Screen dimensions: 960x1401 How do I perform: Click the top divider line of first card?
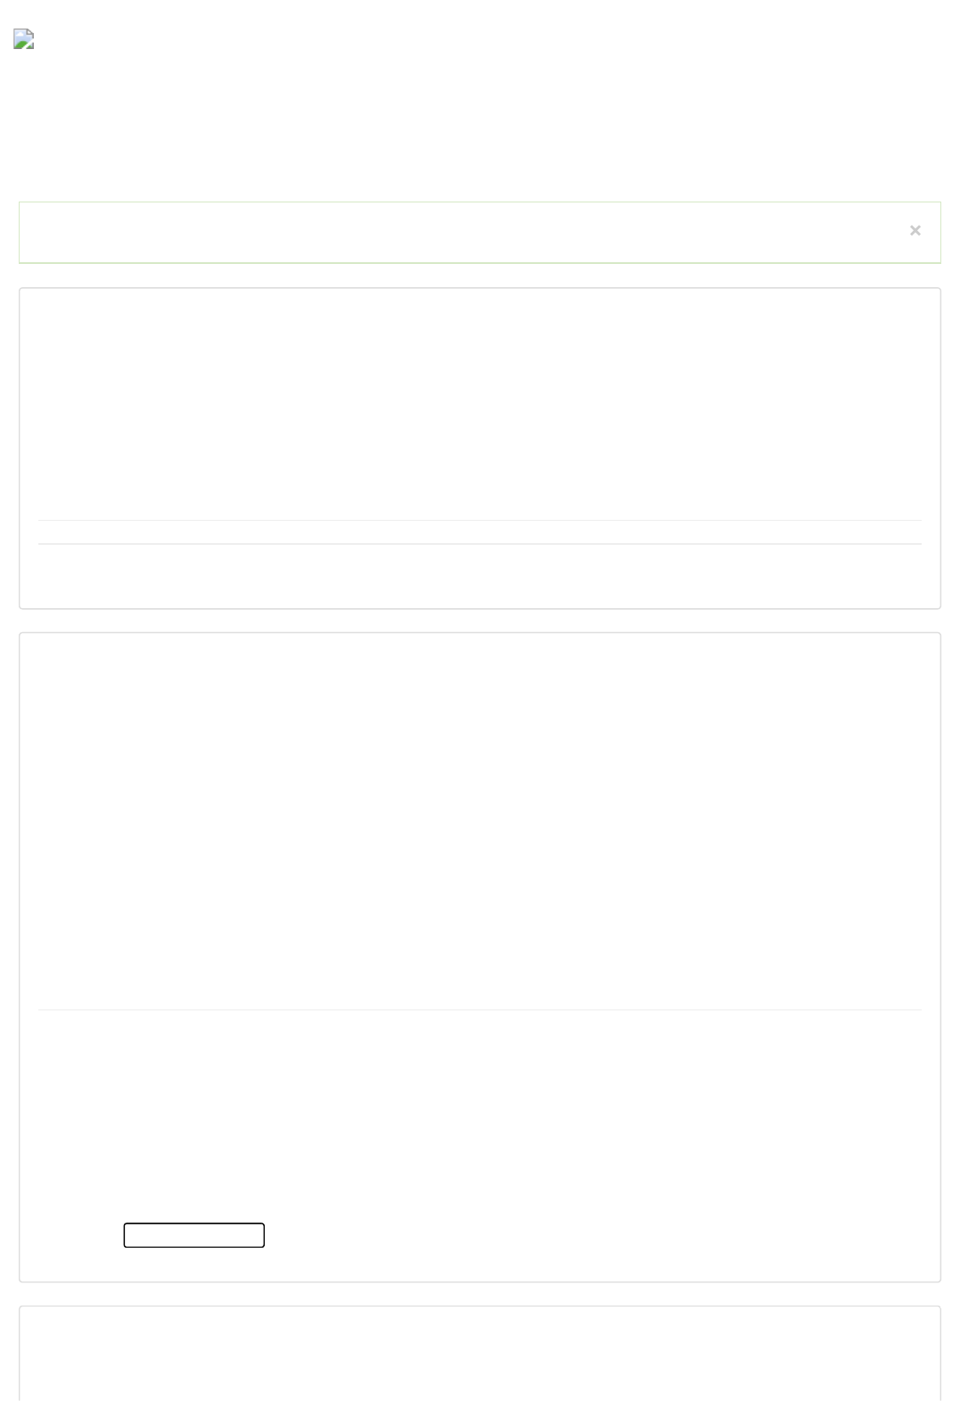(x=480, y=520)
